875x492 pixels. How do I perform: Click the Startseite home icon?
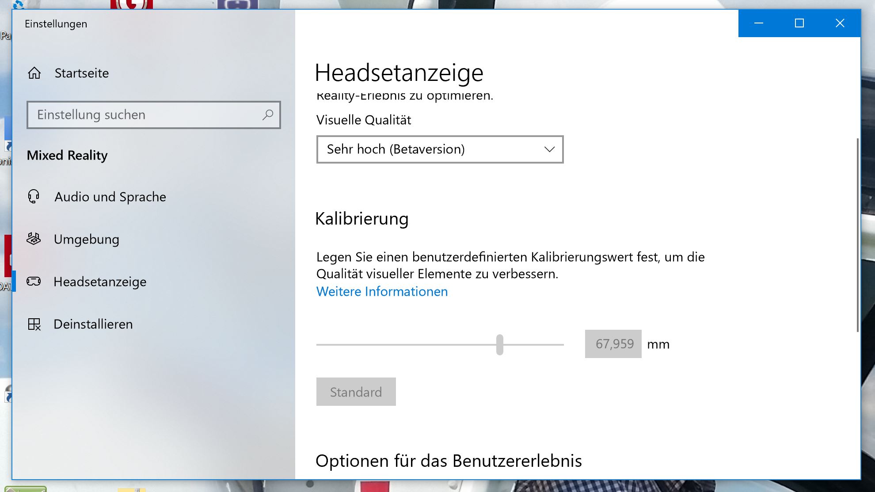coord(34,73)
